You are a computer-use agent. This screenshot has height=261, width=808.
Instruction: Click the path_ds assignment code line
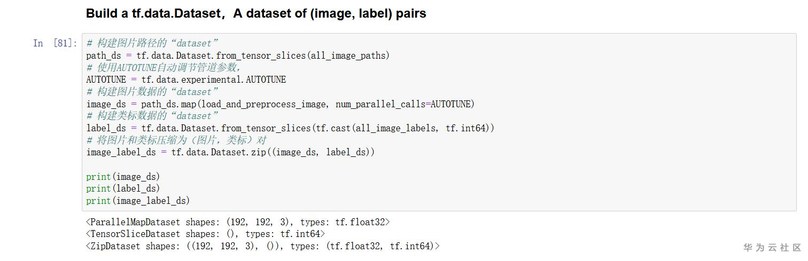tap(238, 56)
